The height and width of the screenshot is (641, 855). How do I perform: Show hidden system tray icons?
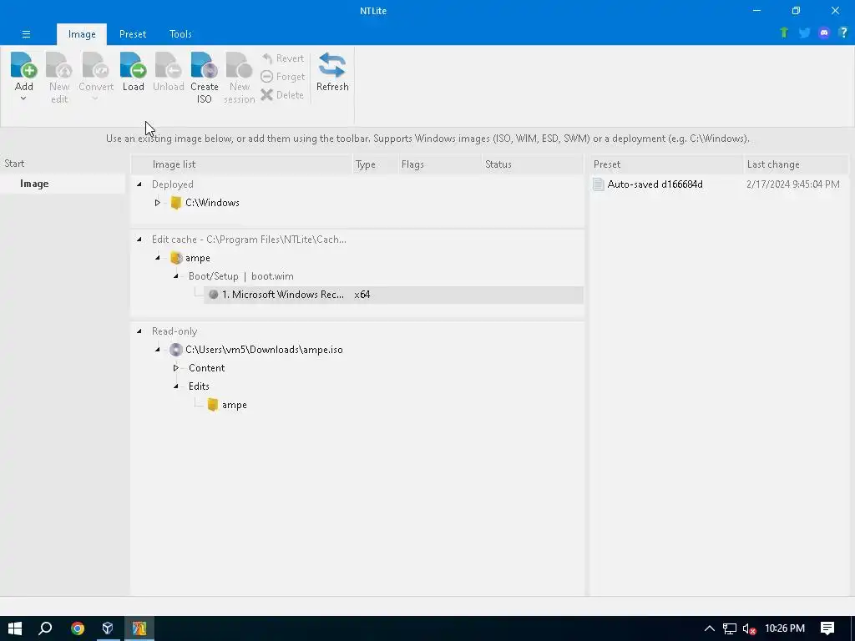pyautogui.click(x=710, y=628)
